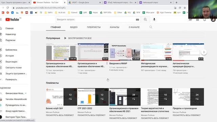Click next arrow in Popular videos carousel
This screenshot has width=217, height=122.
[204, 52]
